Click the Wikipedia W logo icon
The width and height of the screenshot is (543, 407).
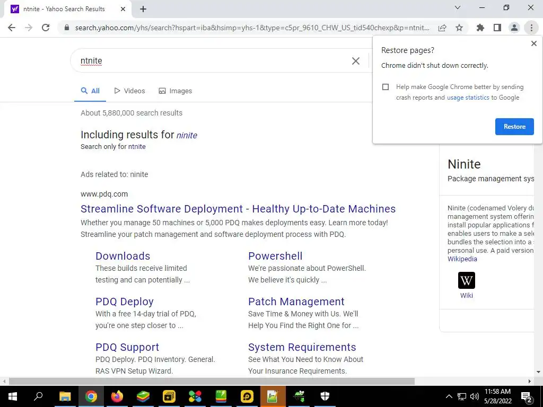(467, 280)
